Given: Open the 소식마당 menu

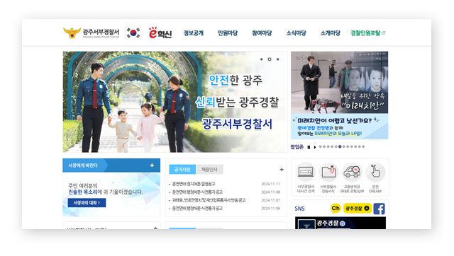Looking at the screenshot, I should click(296, 33).
